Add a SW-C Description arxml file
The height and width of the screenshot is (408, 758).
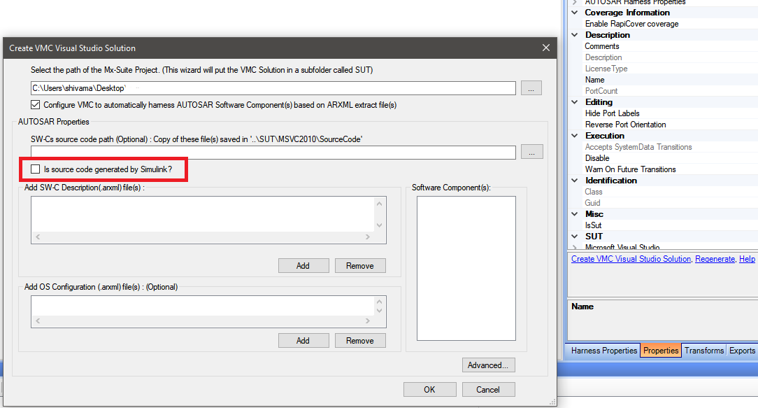(x=303, y=266)
